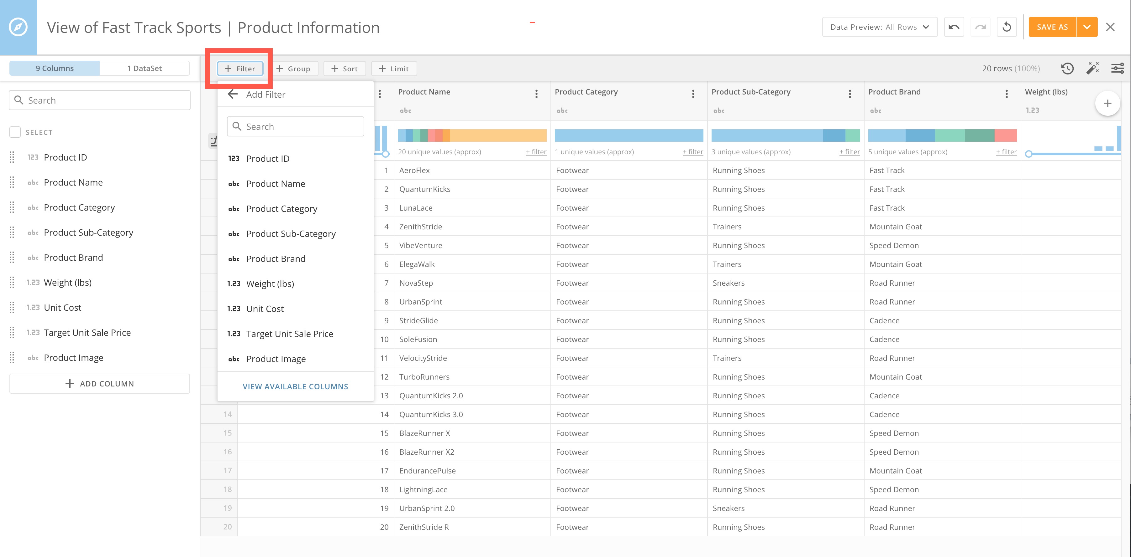
Task: Expand the SAVE AS options chevron
Action: tap(1087, 27)
